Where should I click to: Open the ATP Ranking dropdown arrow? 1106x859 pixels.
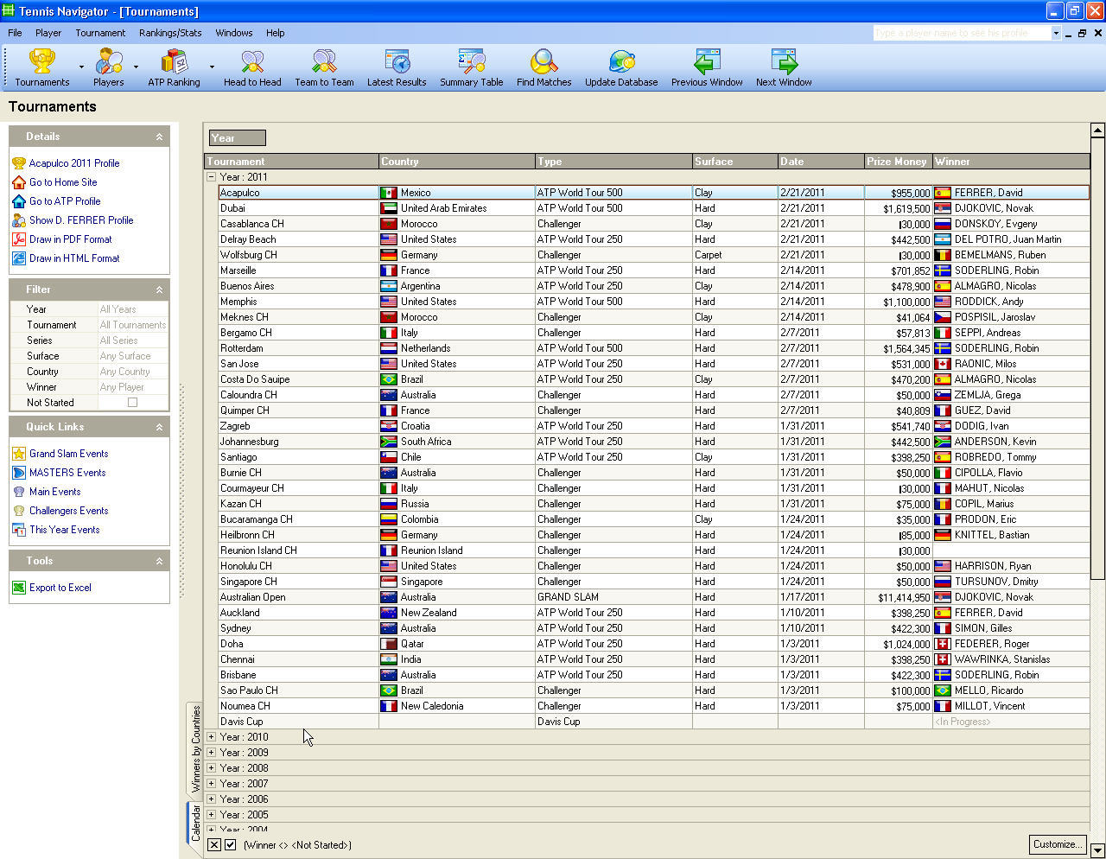pyautogui.click(x=212, y=67)
